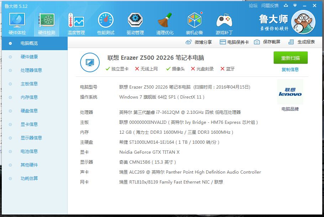Screen dimensions: 324x217
Task: Click the 光盘刻录 status indicator
Action: coord(202,69)
